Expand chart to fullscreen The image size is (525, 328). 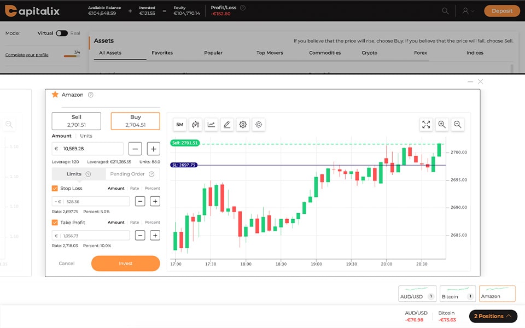[426, 125]
